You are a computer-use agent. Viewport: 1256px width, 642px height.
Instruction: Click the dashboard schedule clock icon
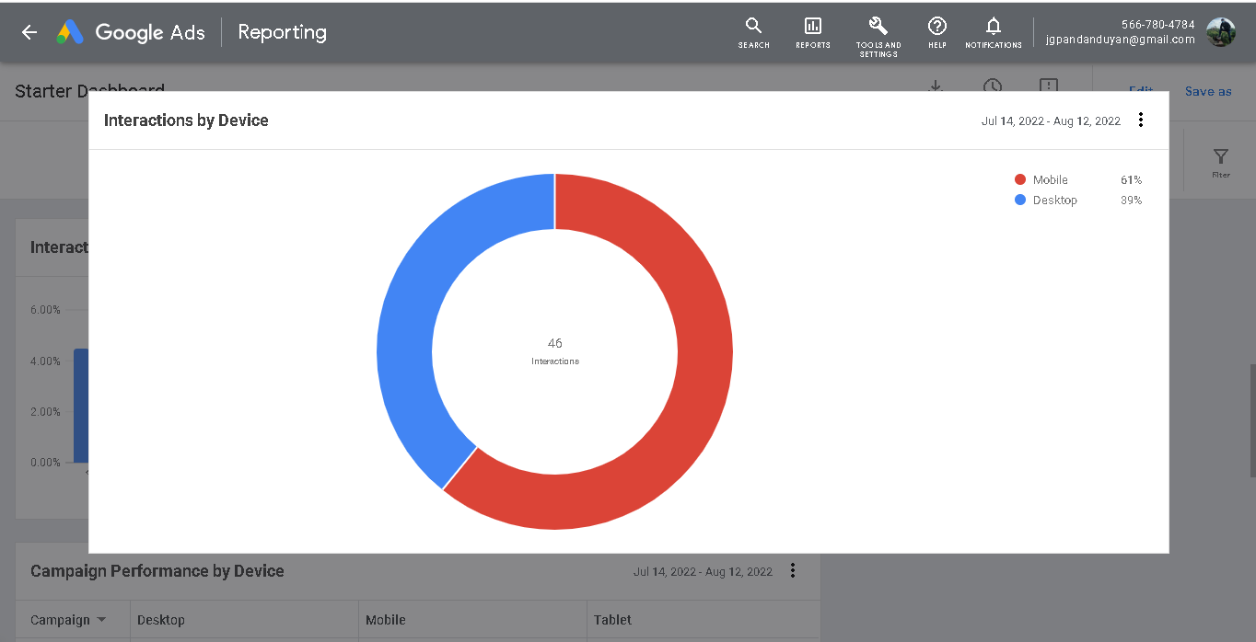992,86
